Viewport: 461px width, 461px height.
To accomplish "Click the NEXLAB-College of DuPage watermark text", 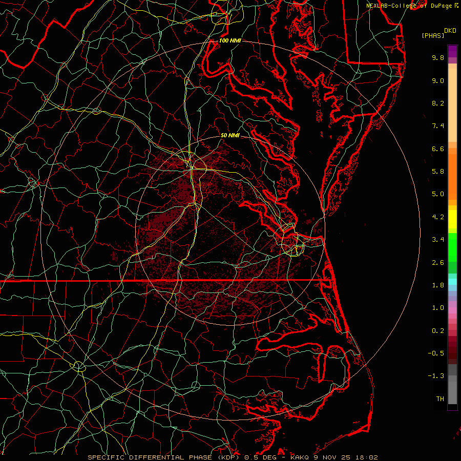I will [409, 5].
